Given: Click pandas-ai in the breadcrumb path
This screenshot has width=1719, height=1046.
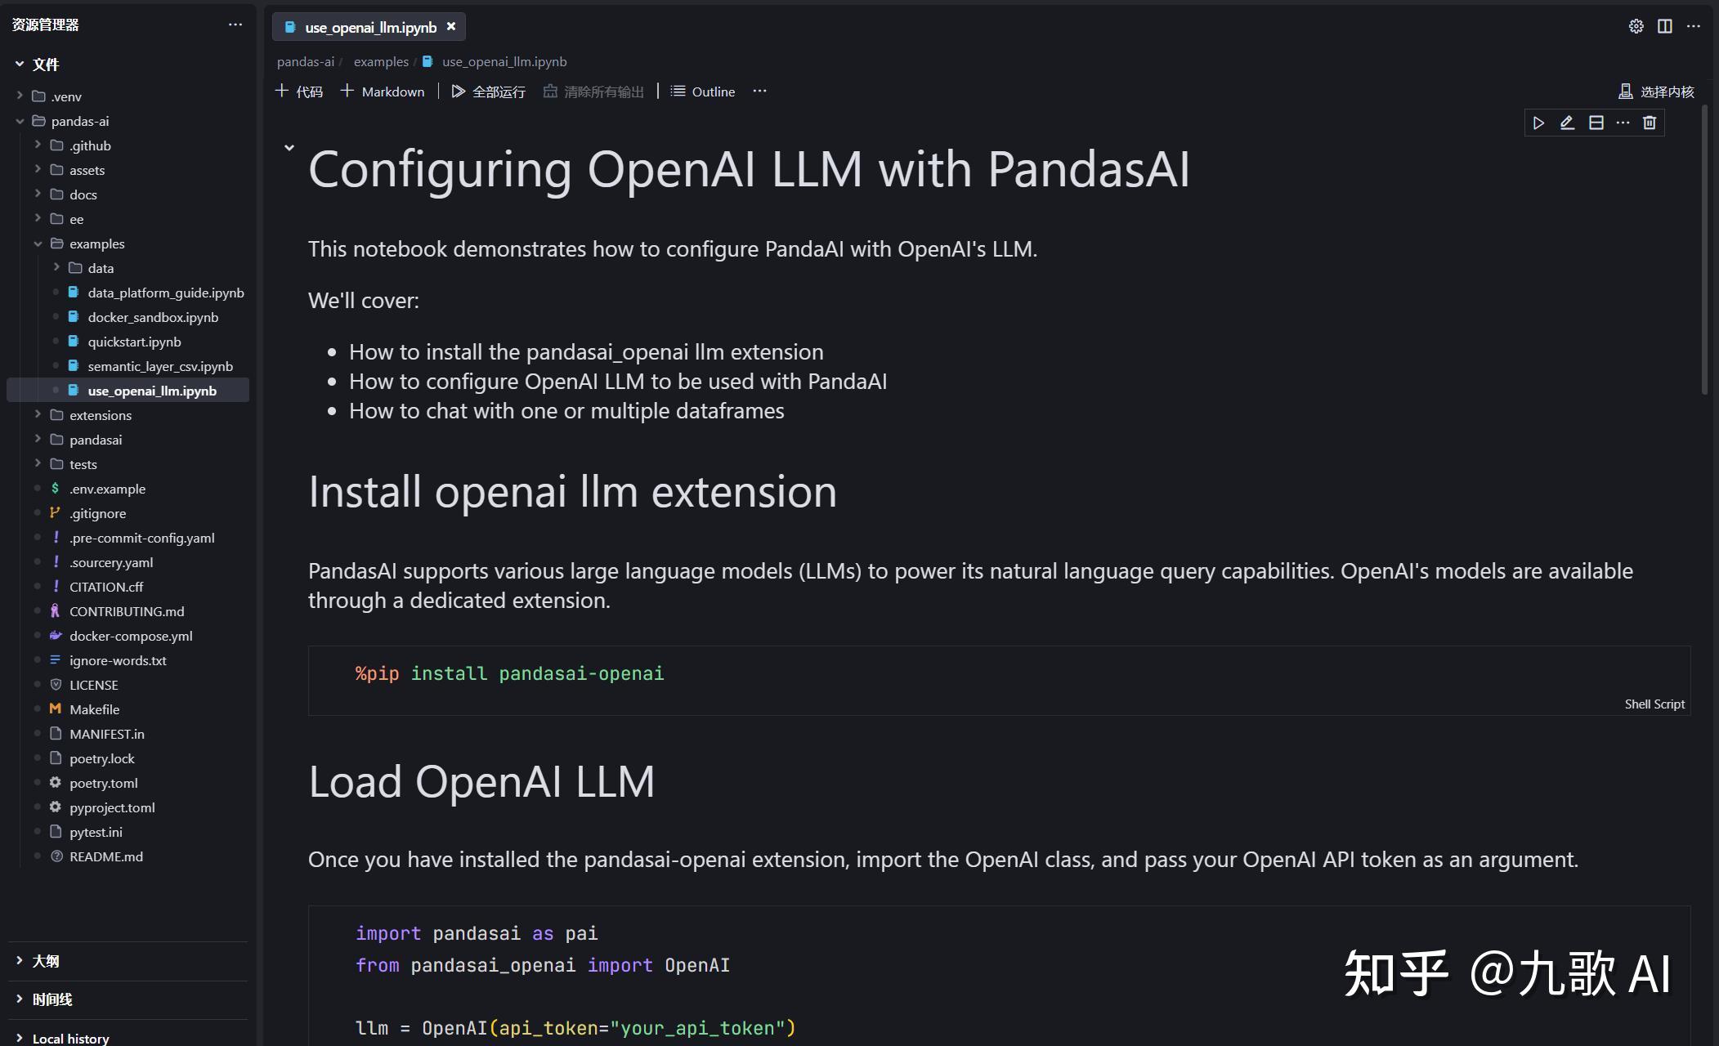Looking at the screenshot, I should click(x=305, y=61).
